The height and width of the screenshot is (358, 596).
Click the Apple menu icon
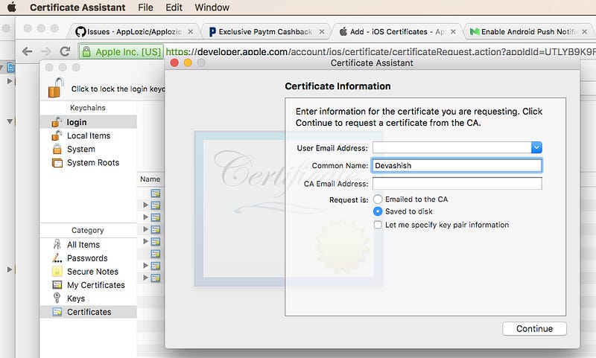tap(11, 7)
